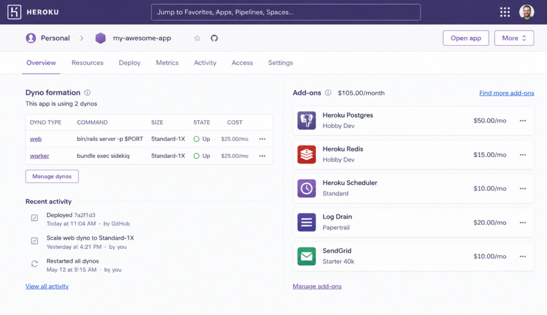The width and height of the screenshot is (547, 315).
Task: Click the bin/rails server command text
Action: (110, 139)
